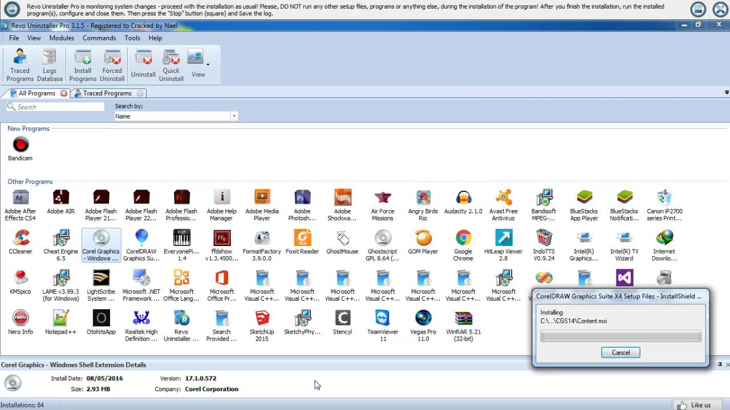Switch to the Traced Programs tab
Image resolution: width=730 pixels, height=410 pixels.
[107, 93]
